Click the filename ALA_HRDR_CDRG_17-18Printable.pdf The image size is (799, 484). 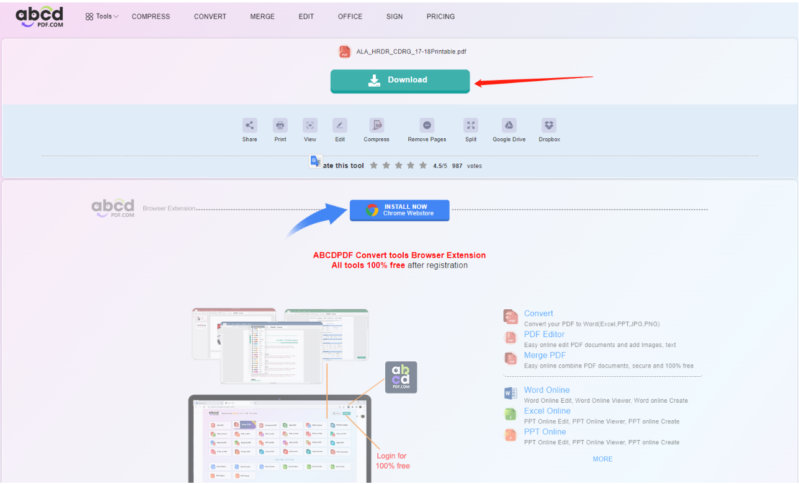click(411, 51)
